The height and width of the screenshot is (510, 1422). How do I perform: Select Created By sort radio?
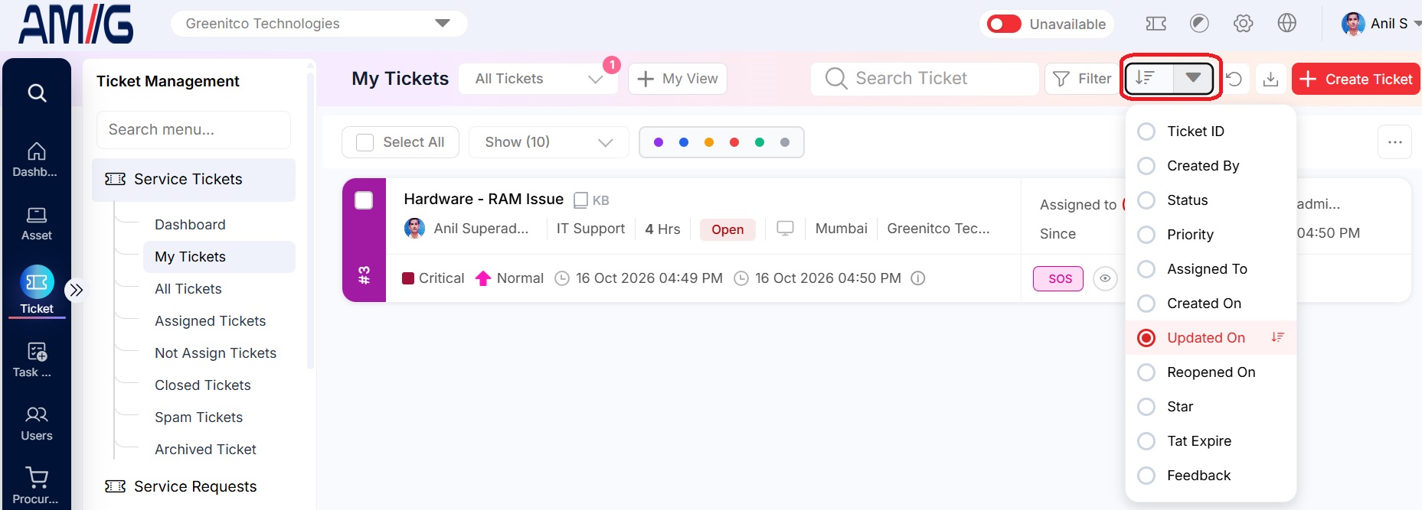click(1146, 166)
